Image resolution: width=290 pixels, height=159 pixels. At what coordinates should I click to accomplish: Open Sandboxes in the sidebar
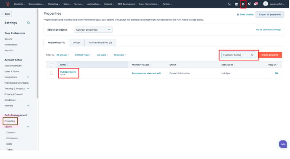(x=10, y=100)
